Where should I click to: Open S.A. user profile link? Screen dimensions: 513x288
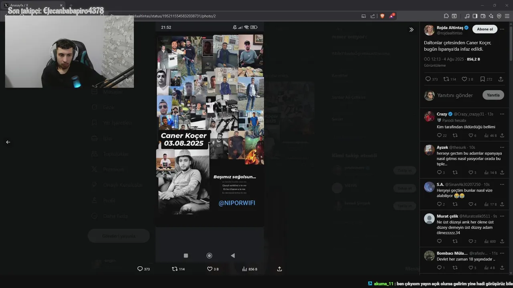[x=440, y=184]
